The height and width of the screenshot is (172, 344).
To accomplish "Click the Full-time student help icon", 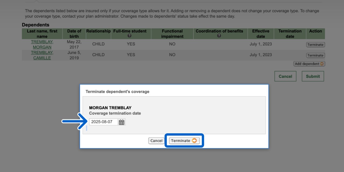I will pos(130,36).
